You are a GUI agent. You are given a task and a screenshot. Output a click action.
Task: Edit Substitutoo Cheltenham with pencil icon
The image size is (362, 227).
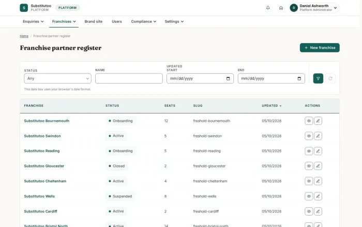click(318, 181)
